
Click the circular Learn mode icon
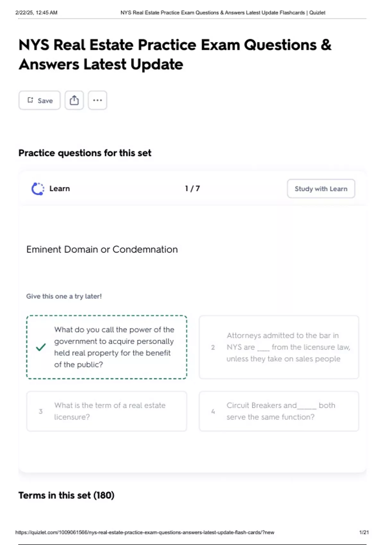click(38, 189)
